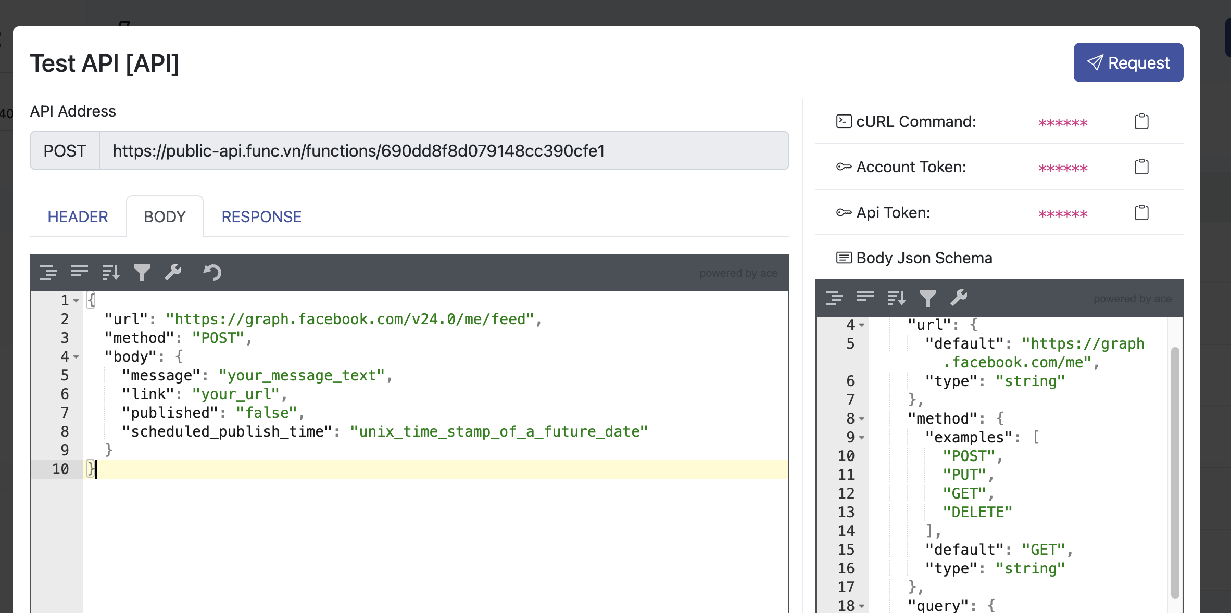Click the filter icon in body editor toolbar
The width and height of the screenshot is (1231, 613).
tap(142, 272)
